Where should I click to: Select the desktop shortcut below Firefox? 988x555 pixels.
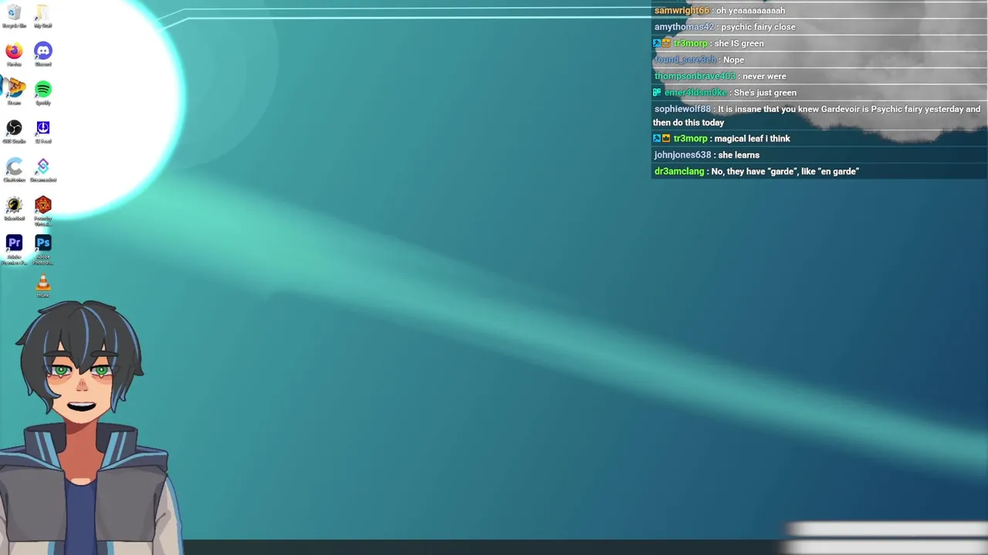(14, 92)
